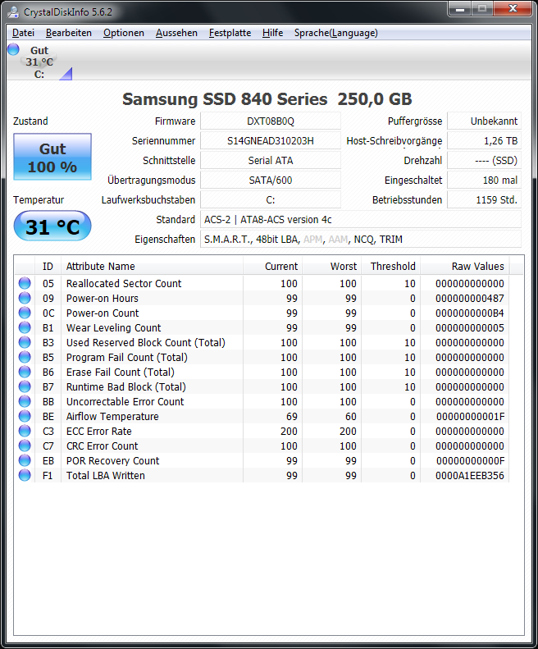538x649 pixels.
Task: Click the Eingeschaltet value 180 mal
Action: [x=484, y=180]
